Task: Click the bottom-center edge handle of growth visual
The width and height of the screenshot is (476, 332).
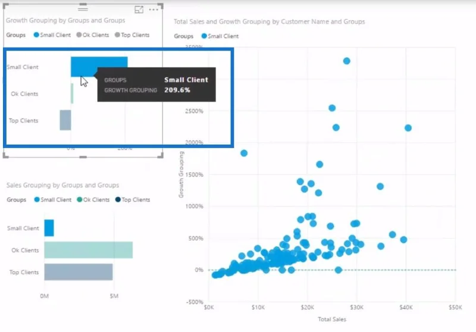Action: (83, 157)
